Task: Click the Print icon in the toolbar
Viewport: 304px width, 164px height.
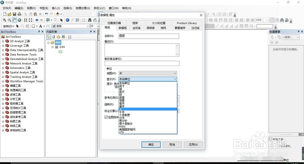Action: [19, 14]
